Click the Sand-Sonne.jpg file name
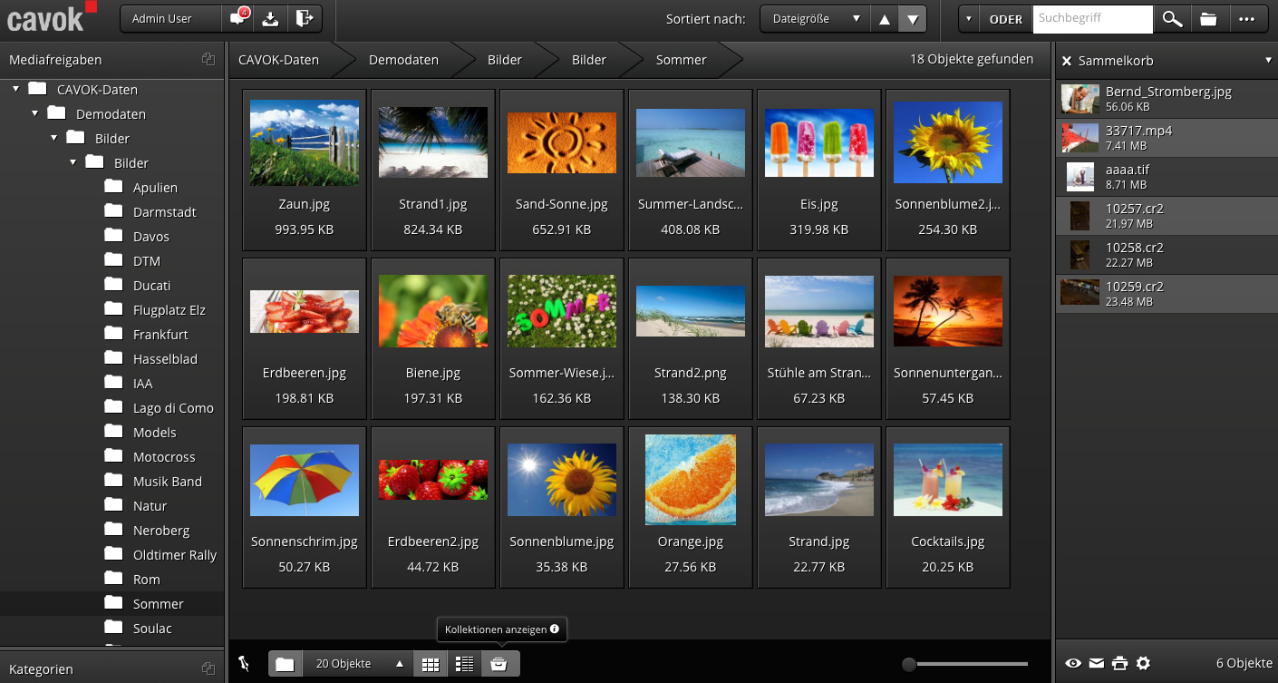This screenshot has width=1278, height=683. (562, 205)
